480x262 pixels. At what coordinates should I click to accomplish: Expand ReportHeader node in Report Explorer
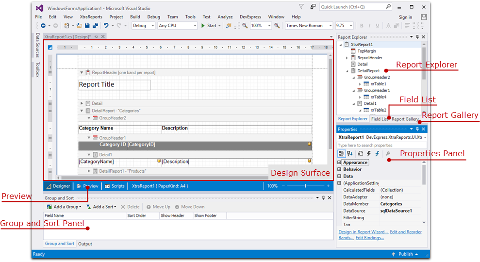[347, 58]
